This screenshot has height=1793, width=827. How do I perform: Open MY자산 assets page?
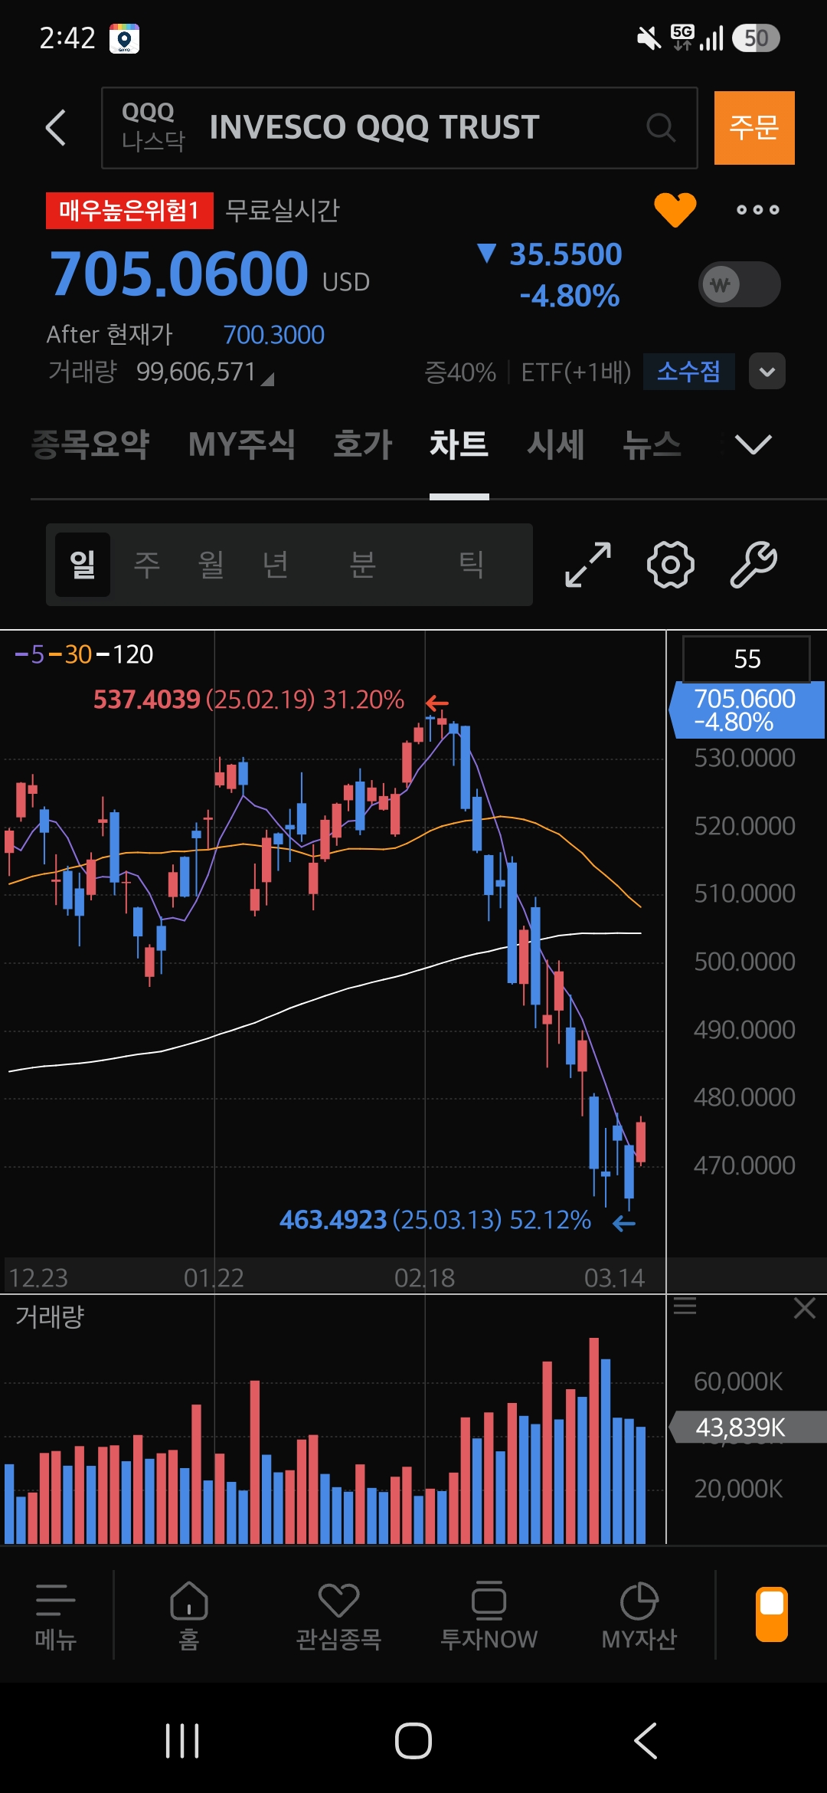click(639, 1617)
